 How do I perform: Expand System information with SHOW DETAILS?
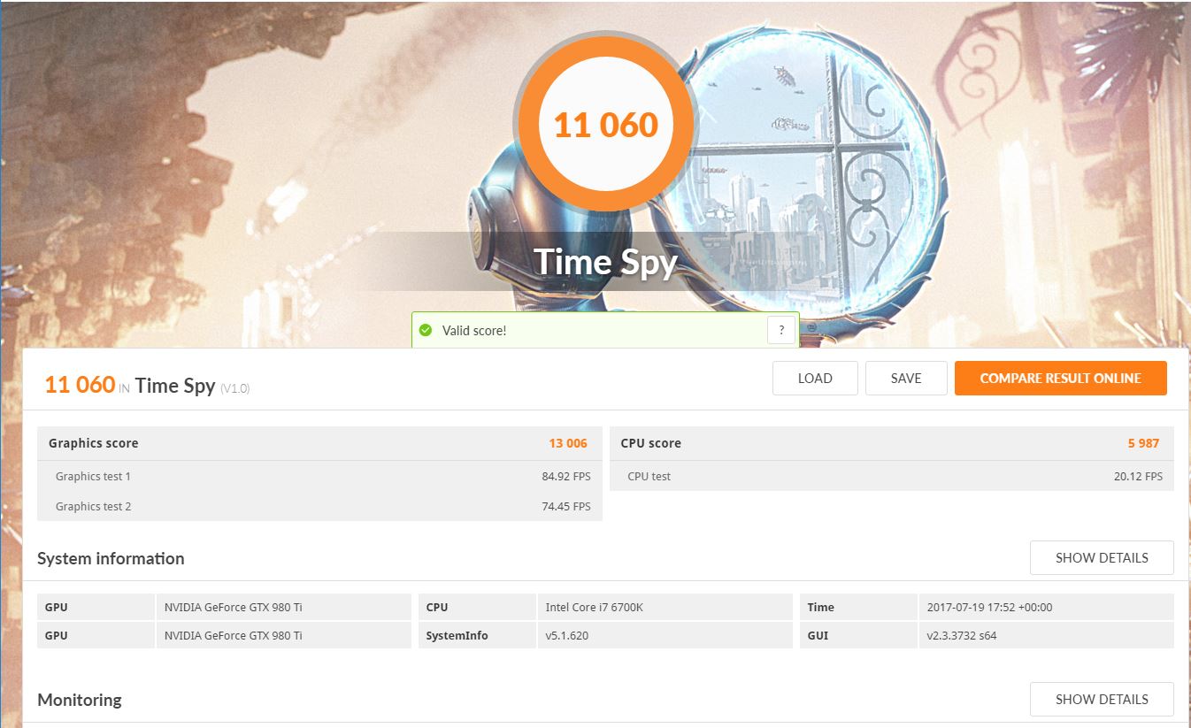pyautogui.click(x=1102, y=558)
